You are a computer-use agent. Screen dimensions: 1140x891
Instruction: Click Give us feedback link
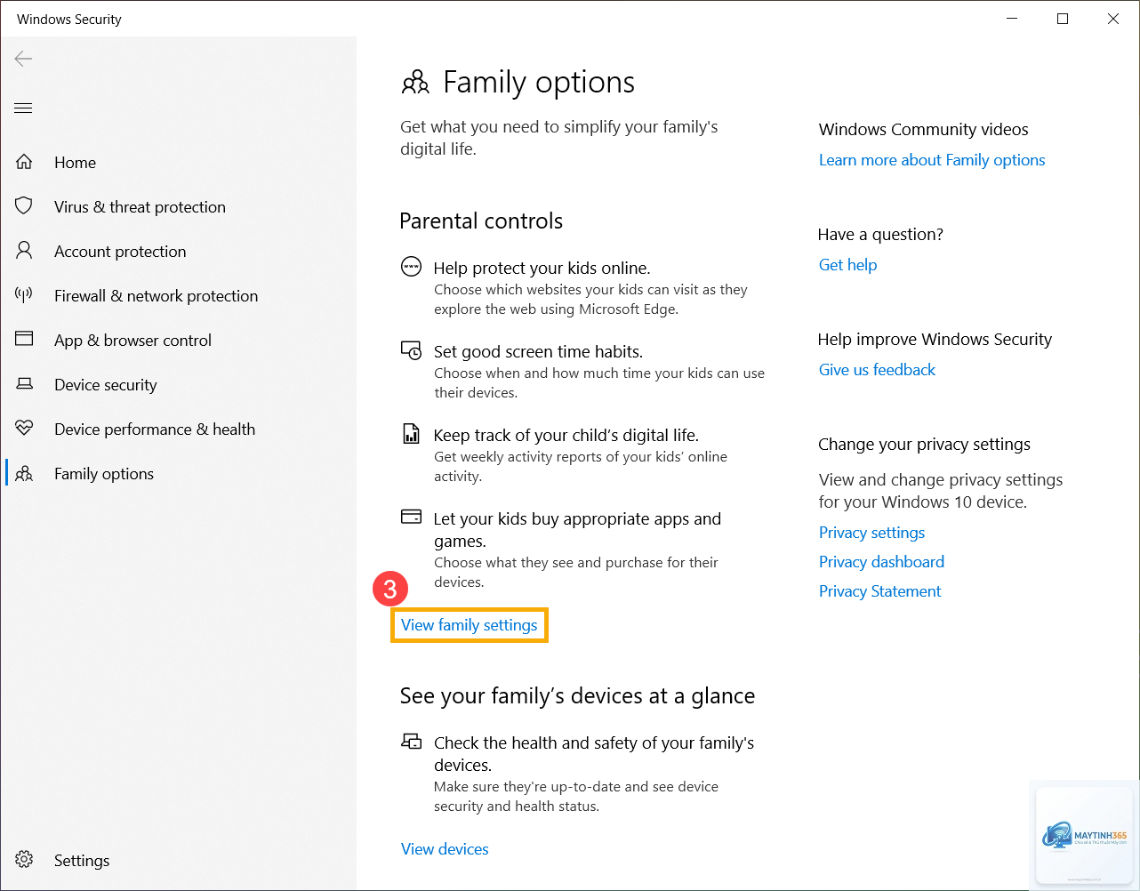click(877, 370)
